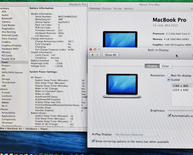Select SPI in the sidebar
This screenshot has height=155, width=193.
3,76
